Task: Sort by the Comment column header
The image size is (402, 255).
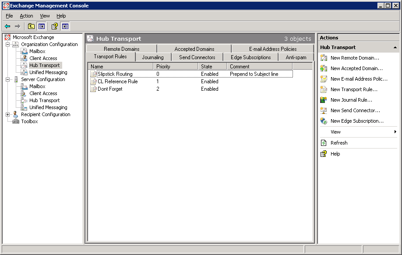Action: (259, 67)
